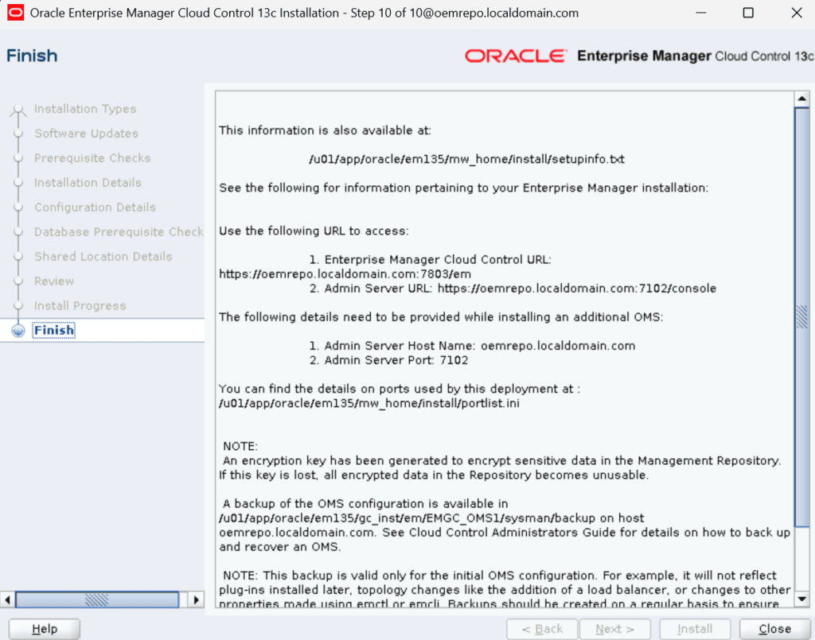Click the Close button at bottom
This screenshot has height=640, width=815.
point(774,629)
